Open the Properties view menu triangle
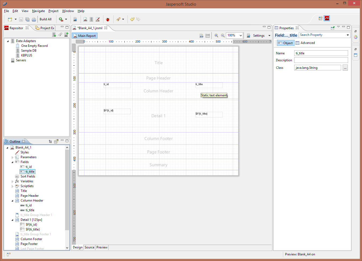Screen dimensions: 362x261 (x=338, y=27)
